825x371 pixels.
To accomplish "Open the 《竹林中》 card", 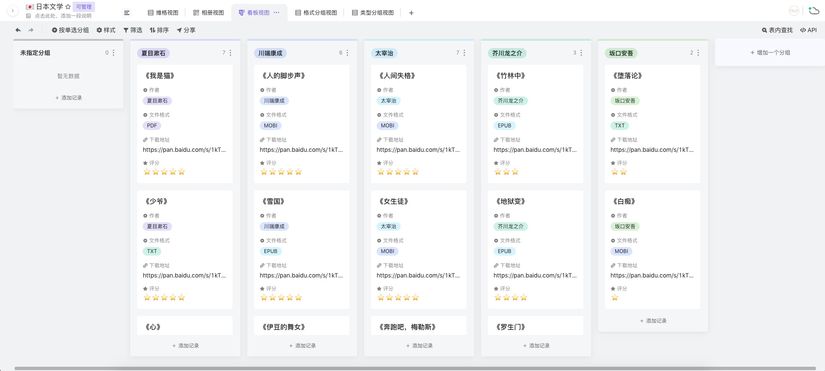I will pos(536,124).
